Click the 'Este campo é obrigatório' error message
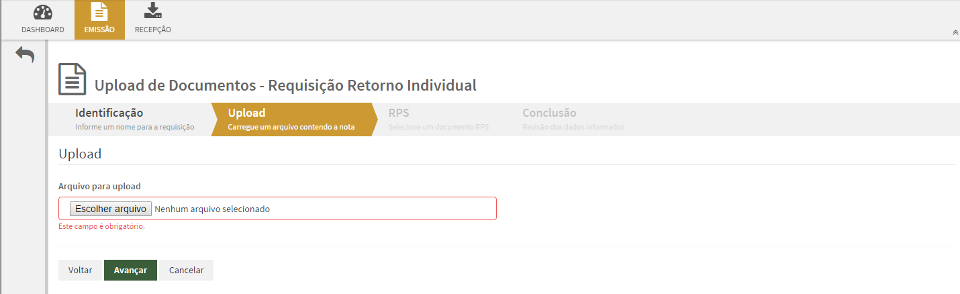The width and height of the screenshot is (960, 294). 101,226
